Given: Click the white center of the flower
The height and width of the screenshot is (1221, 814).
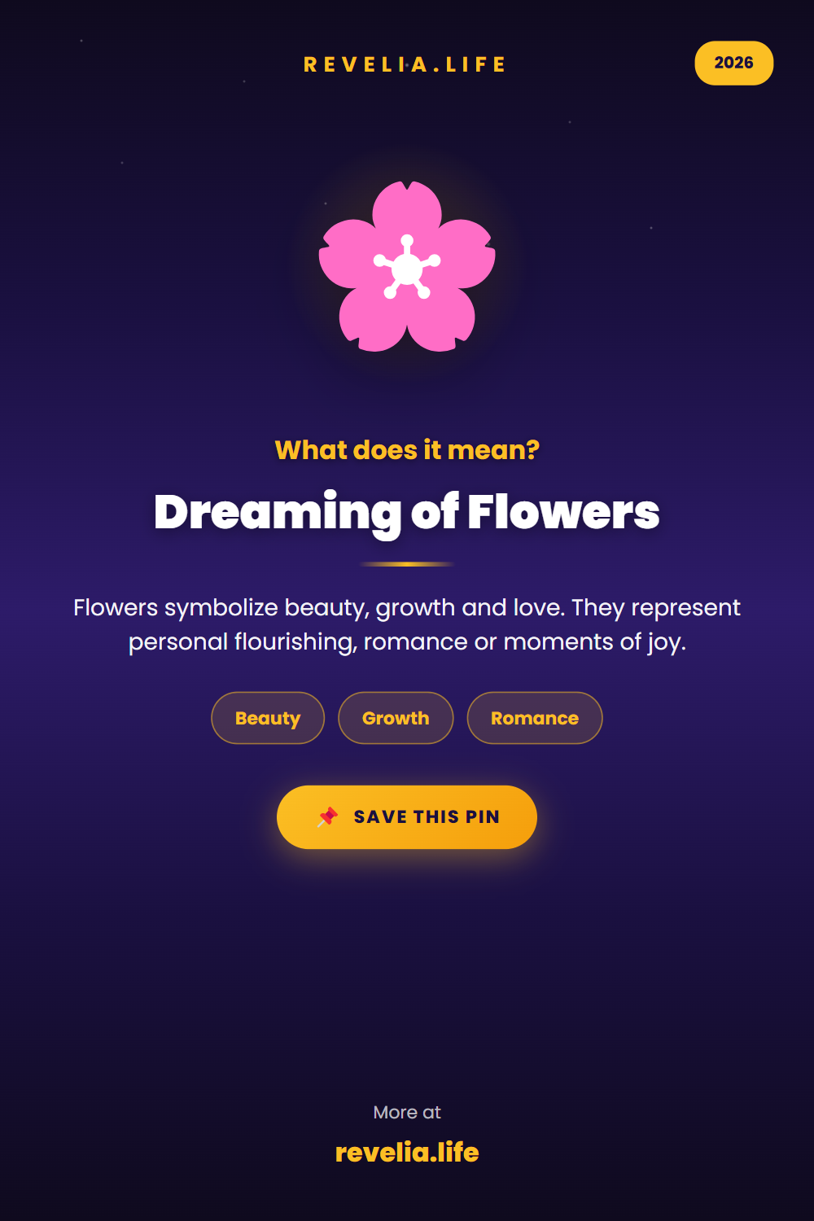Looking at the screenshot, I should [407, 268].
